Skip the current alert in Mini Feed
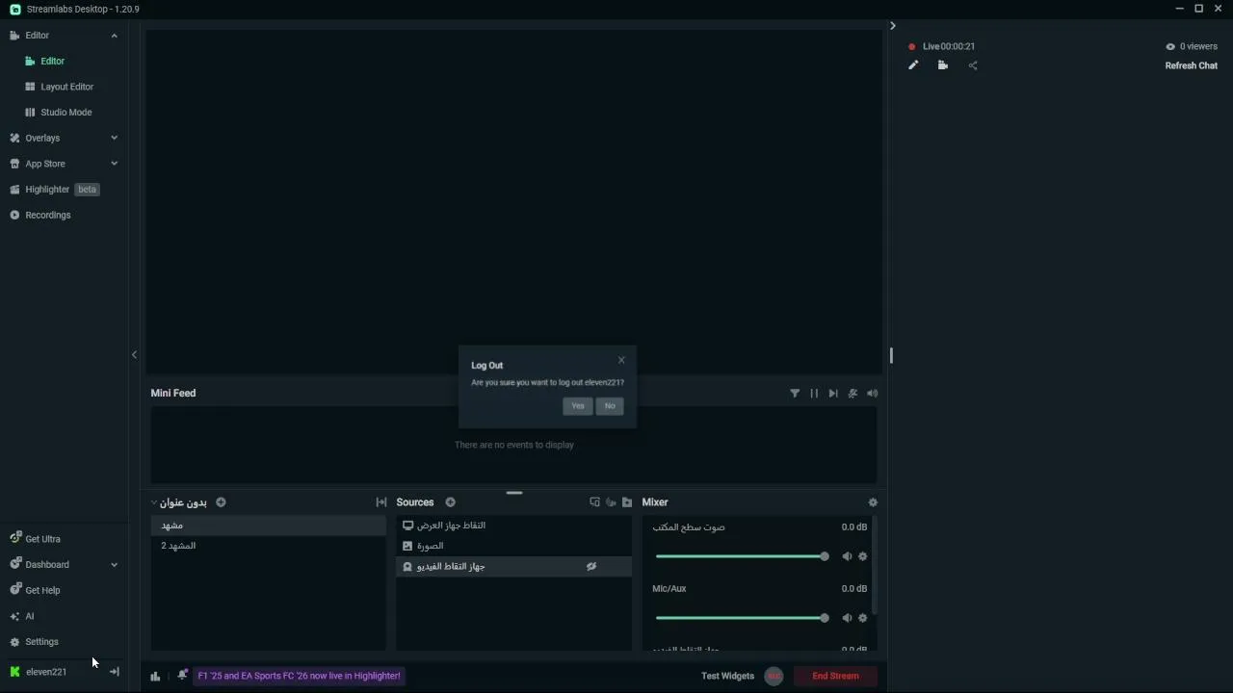1233x693 pixels. coord(833,394)
